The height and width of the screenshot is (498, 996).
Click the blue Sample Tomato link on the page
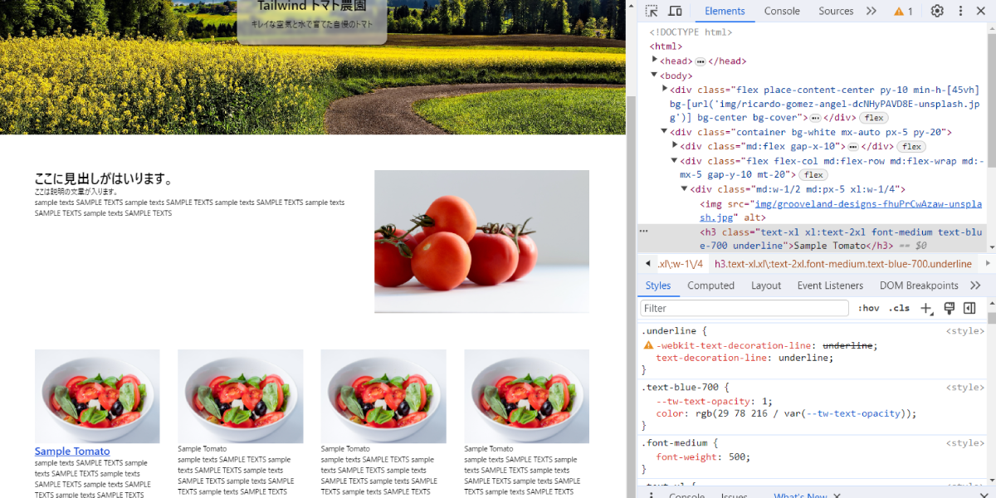point(72,452)
